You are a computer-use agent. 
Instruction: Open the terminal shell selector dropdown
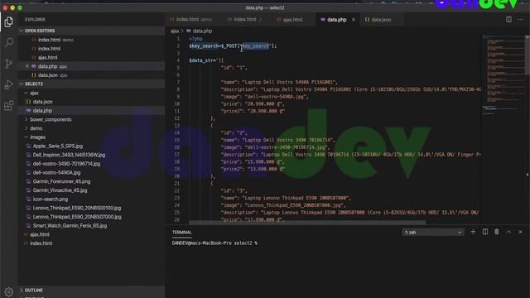coord(432,232)
